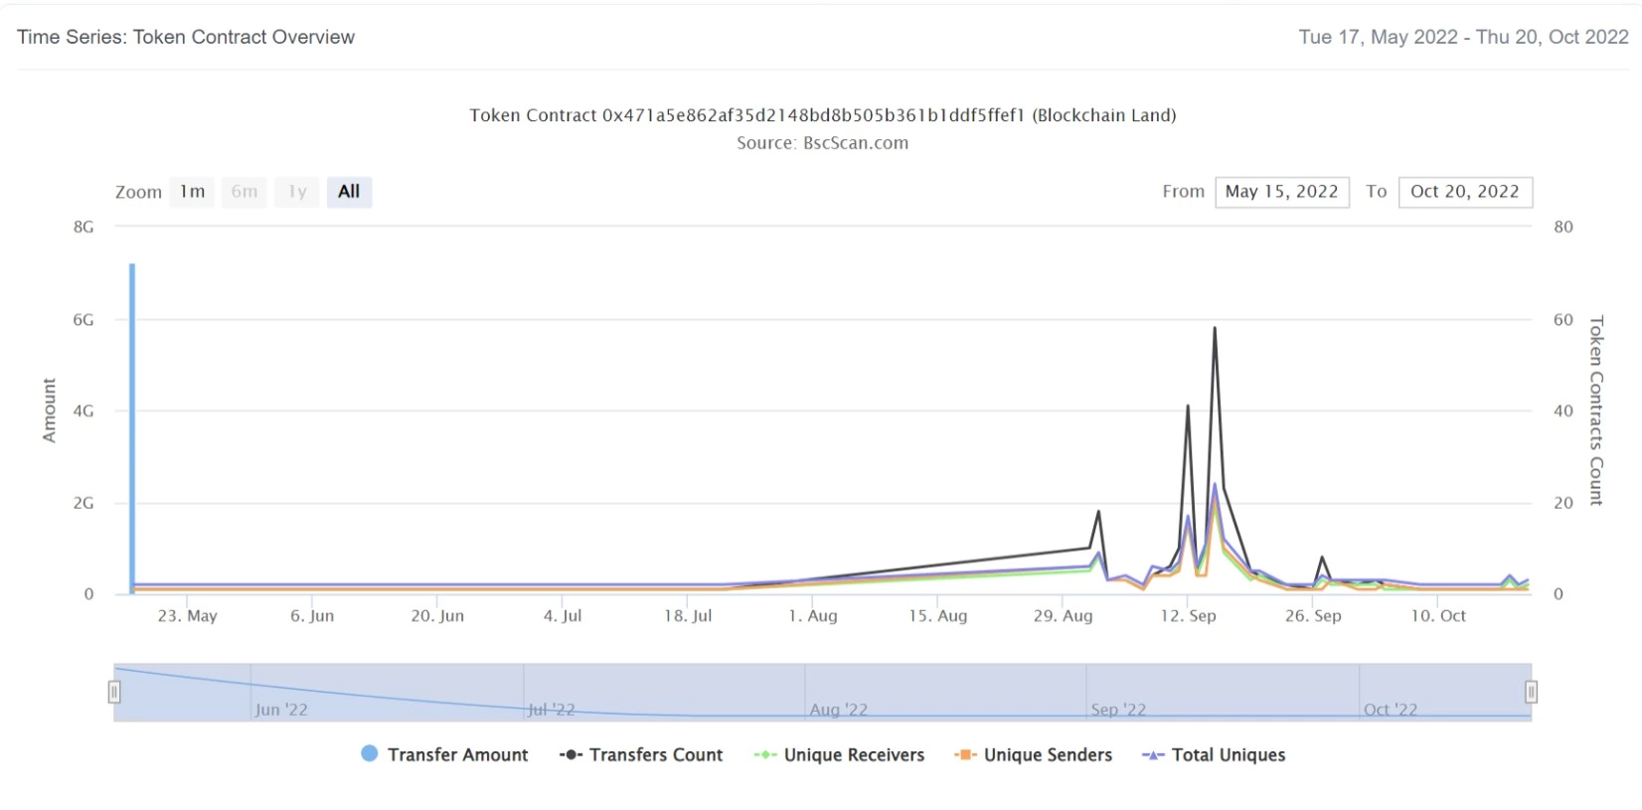Edit the To date field Oct 20, 2022
This screenshot has width=1642, height=810.
(x=1465, y=192)
